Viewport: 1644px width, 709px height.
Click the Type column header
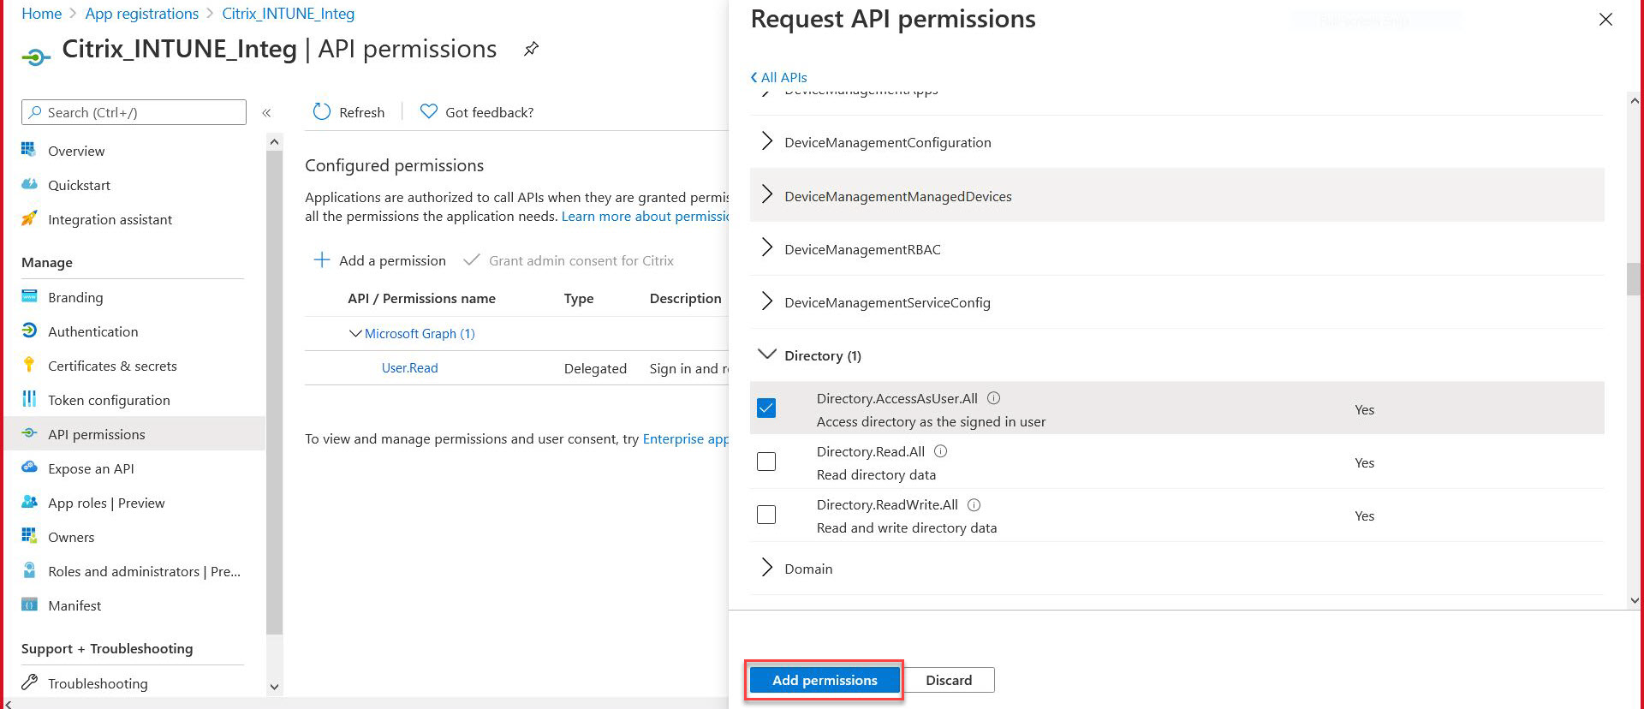[x=579, y=298]
